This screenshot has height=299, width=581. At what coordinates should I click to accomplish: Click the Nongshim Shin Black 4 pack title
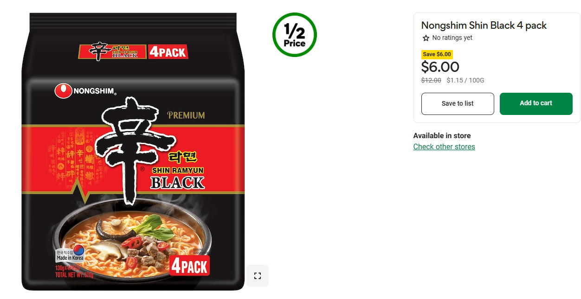click(x=484, y=25)
